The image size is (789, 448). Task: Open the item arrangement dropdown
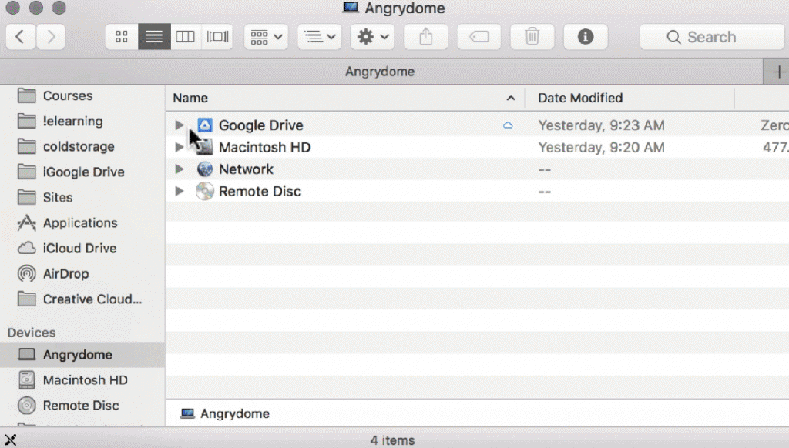[267, 37]
